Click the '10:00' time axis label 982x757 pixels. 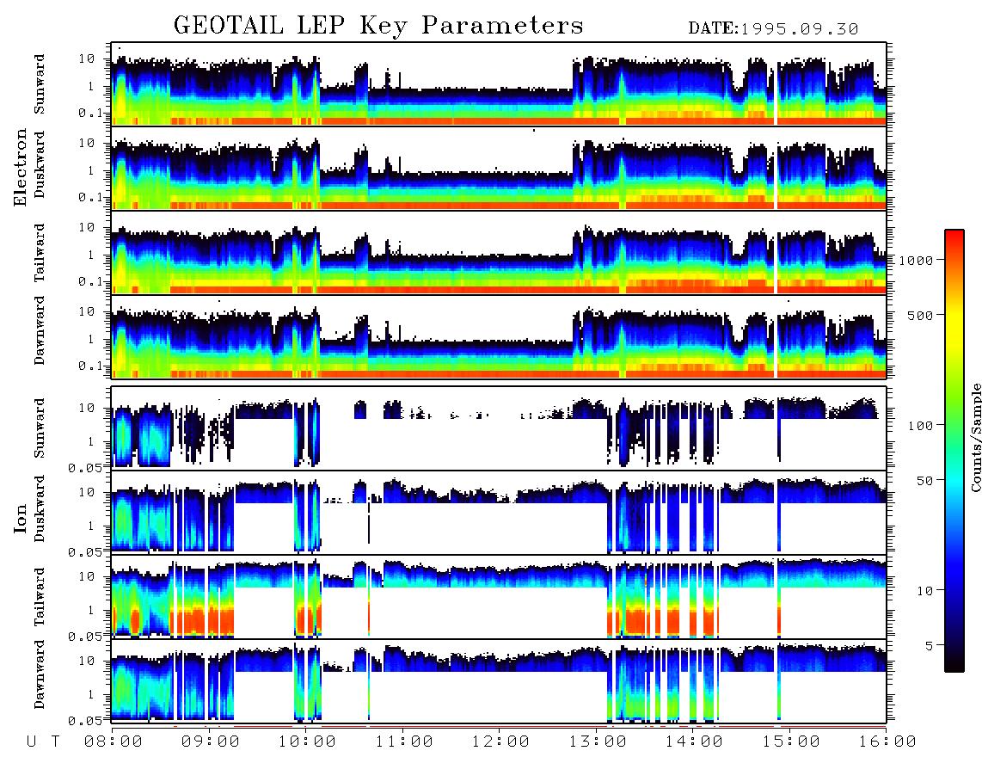pos(307,742)
